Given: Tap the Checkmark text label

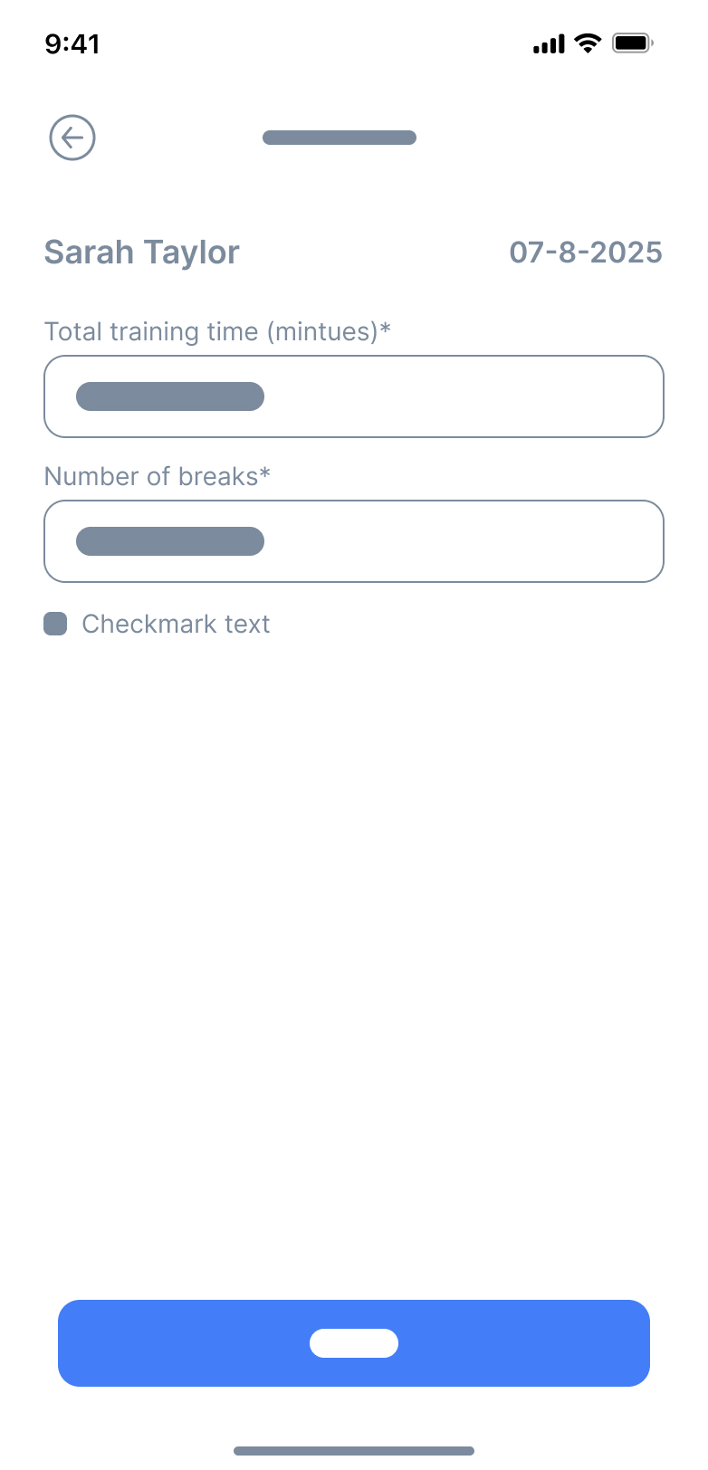Looking at the screenshot, I should pyautogui.click(x=176, y=624).
